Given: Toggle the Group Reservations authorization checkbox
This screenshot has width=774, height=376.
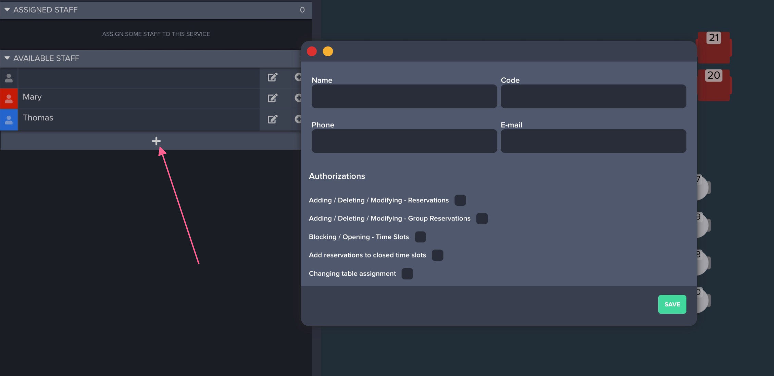Looking at the screenshot, I should [x=482, y=218].
